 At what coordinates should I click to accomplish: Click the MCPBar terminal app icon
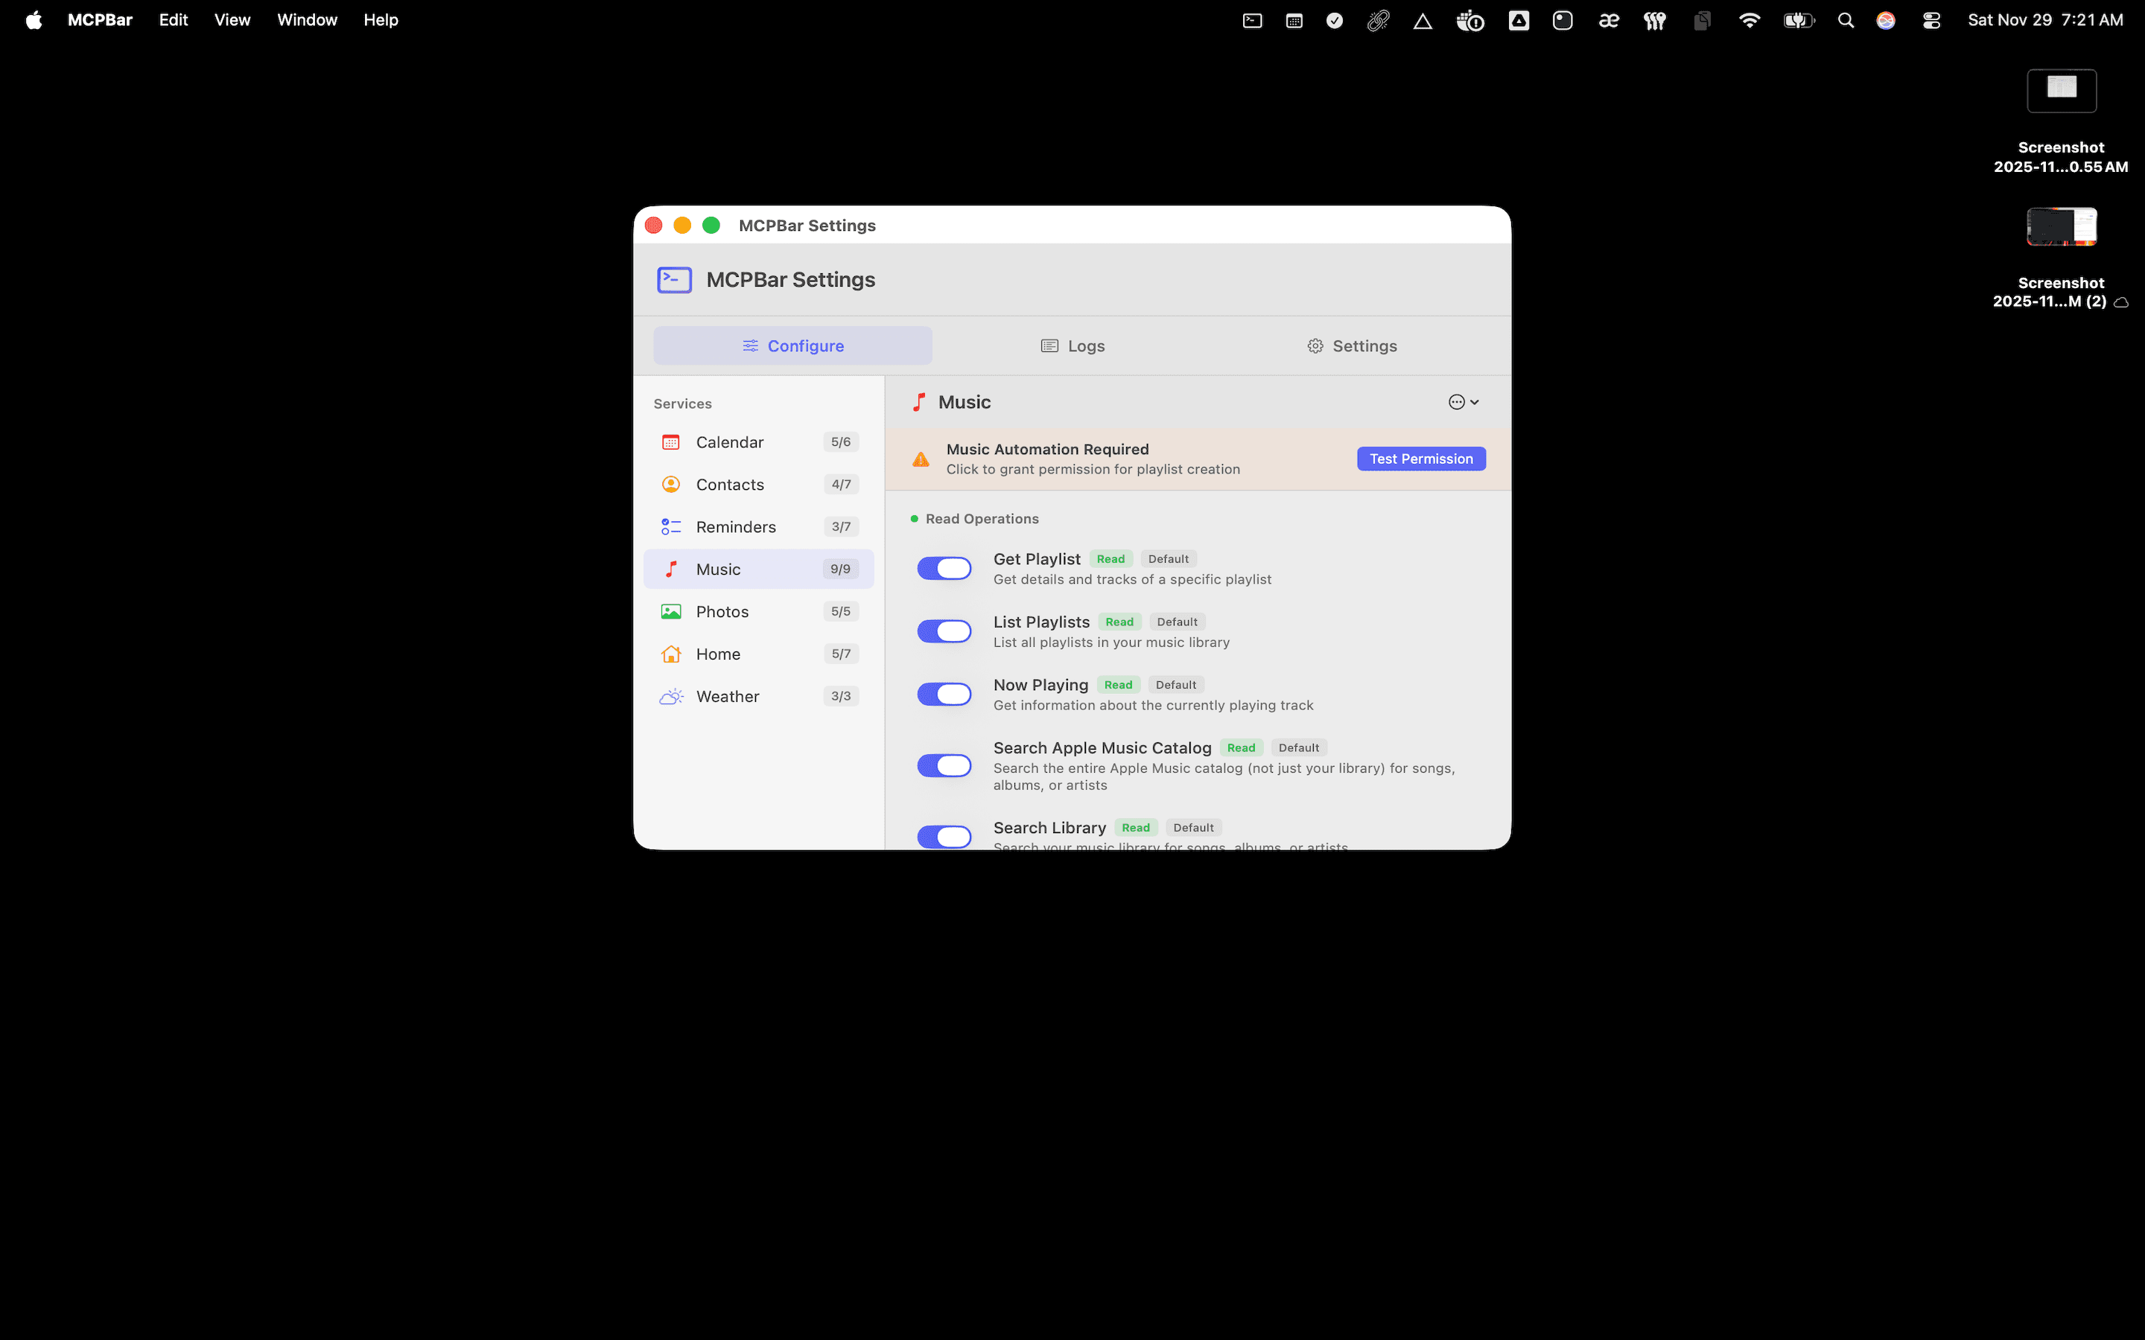tap(673, 279)
